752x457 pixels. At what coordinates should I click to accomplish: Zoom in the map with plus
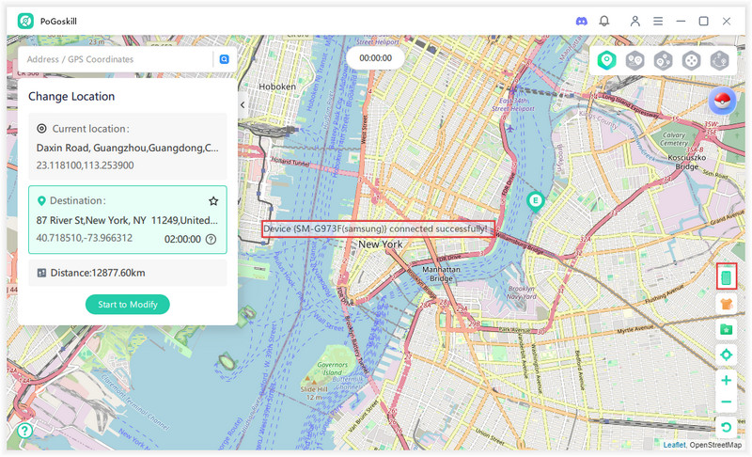[x=726, y=381]
